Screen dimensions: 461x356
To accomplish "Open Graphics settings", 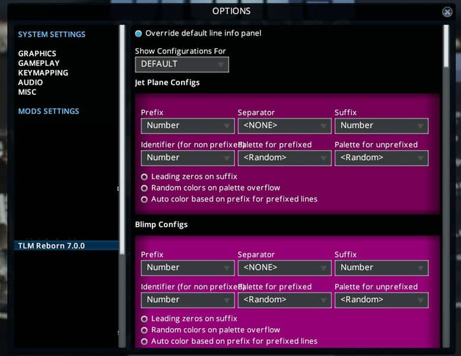I will coord(37,53).
